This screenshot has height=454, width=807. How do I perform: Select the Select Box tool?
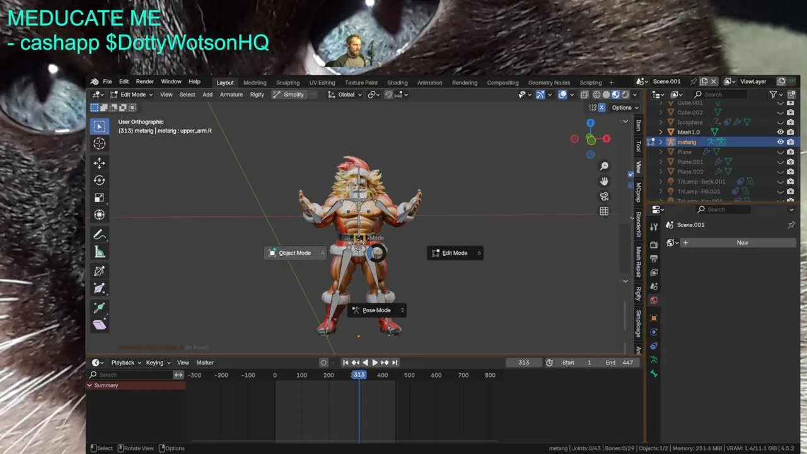99,127
